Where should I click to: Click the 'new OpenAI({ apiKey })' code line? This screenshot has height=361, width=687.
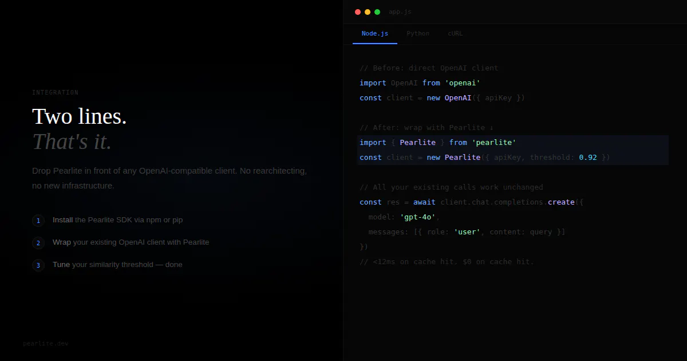(x=442, y=97)
